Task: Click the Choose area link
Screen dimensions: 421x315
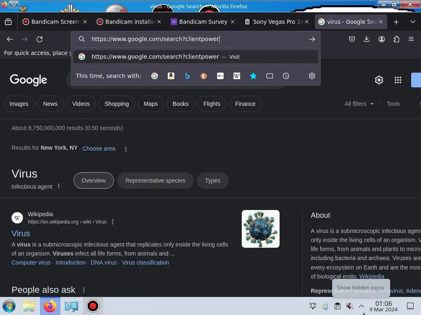Action: point(99,148)
